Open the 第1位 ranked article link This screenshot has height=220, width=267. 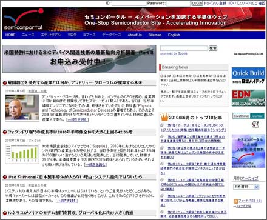point(193,128)
